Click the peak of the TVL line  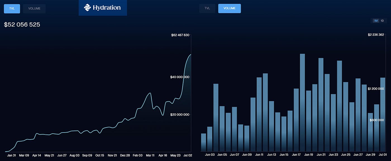click(x=191, y=55)
